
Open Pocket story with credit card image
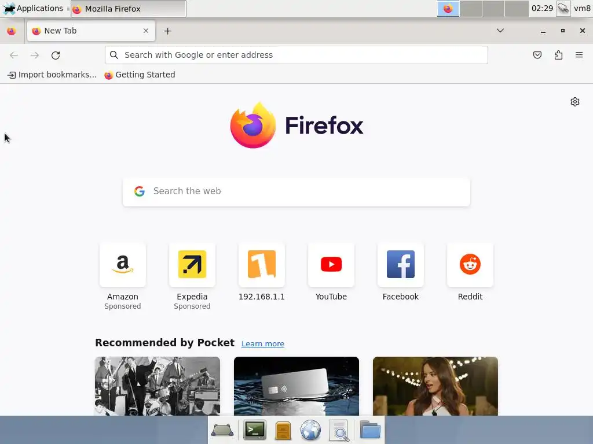click(x=296, y=386)
